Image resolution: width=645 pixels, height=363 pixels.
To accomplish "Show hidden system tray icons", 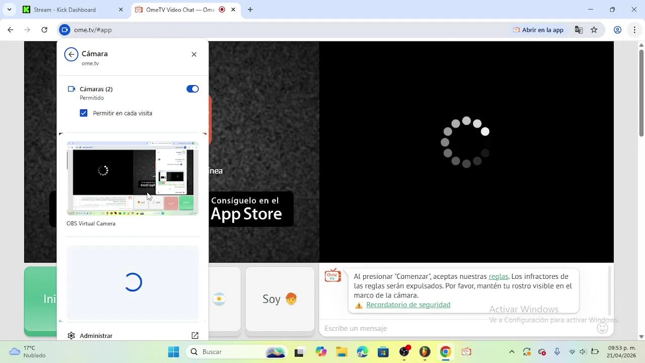I will click(512, 352).
